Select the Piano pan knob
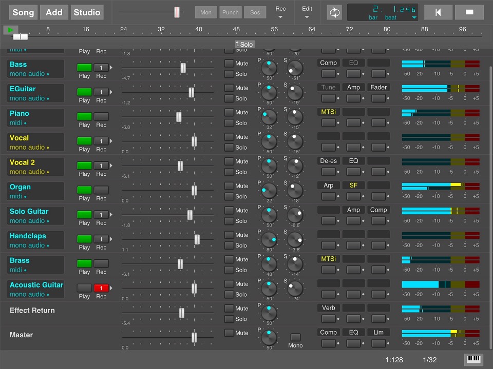Viewport: 493px width, 369px height. coord(269,117)
